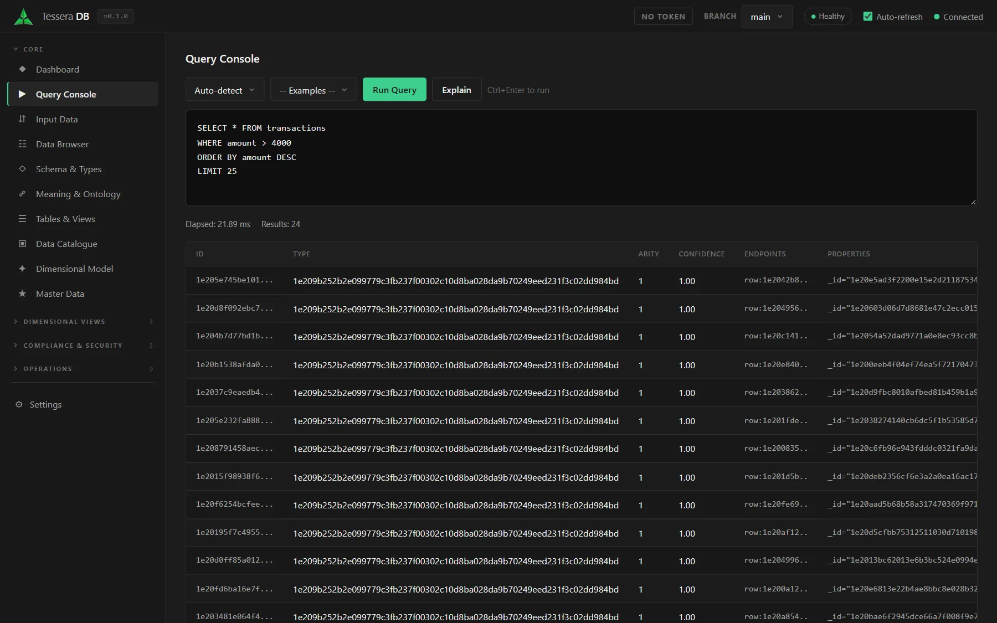
Task: Open the Dashboard page
Action: pos(83,69)
